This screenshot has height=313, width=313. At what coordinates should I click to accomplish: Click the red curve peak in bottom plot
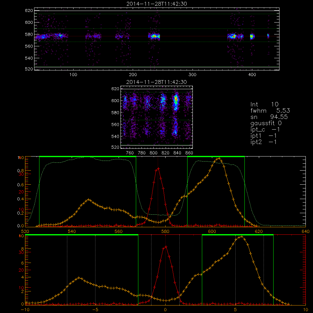(x=166, y=247)
